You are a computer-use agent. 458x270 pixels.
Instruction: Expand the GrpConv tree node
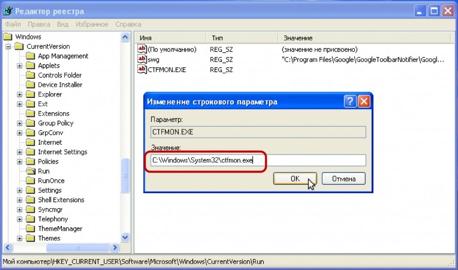[x=19, y=133]
